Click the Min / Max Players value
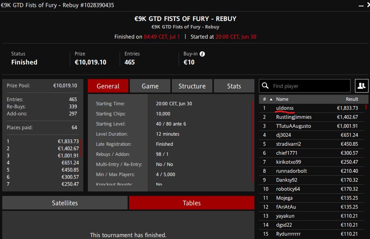 [x=165, y=175]
